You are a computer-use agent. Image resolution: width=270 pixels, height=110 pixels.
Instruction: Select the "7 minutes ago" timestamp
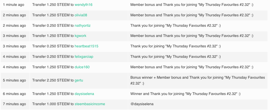click(x=14, y=104)
